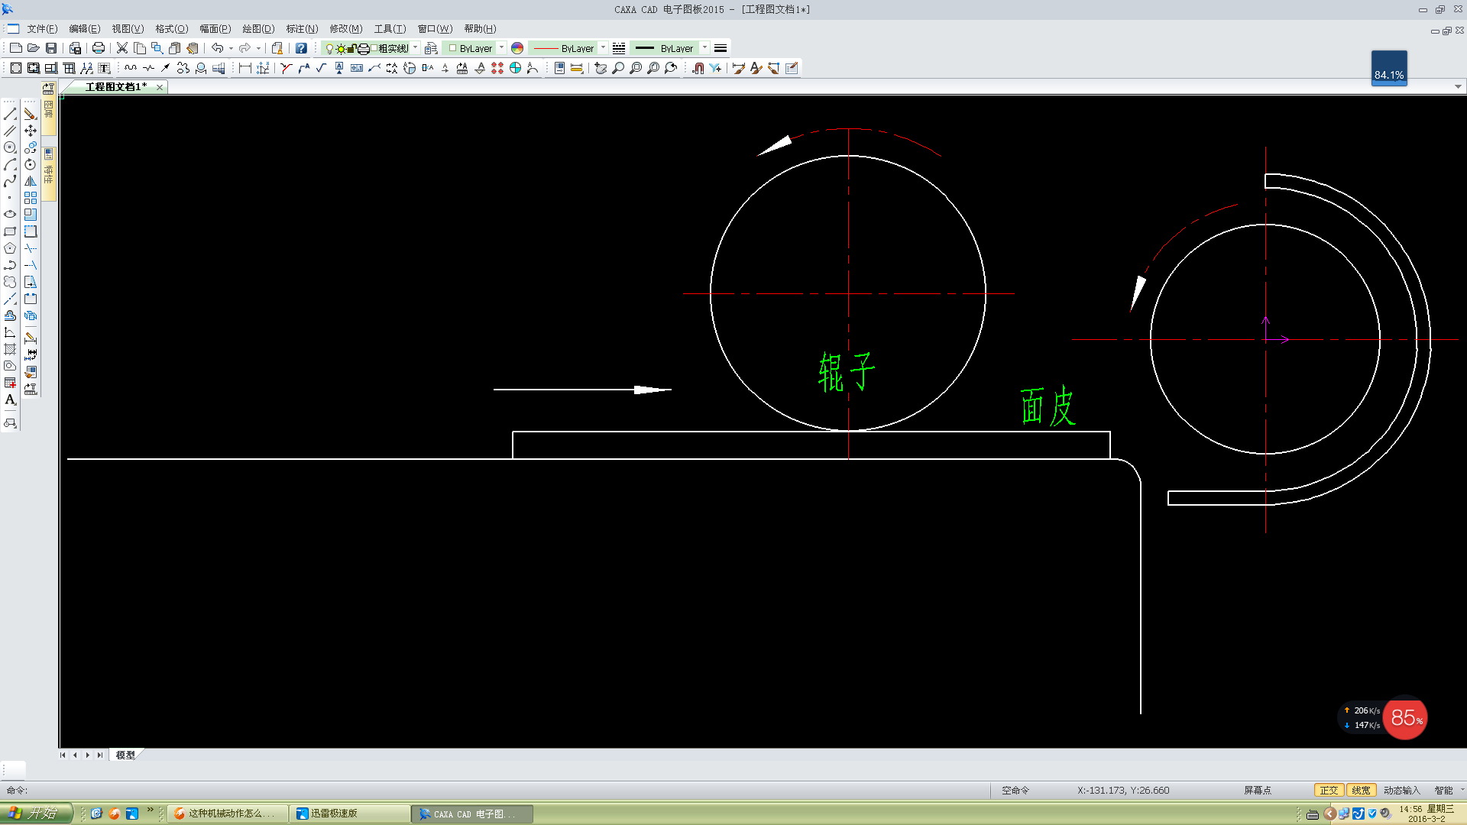Image resolution: width=1467 pixels, height=825 pixels.
Task: Click the layer manager icon
Action: pos(431,48)
